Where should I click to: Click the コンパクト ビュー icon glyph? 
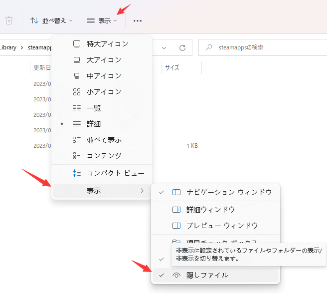(x=77, y=173)
